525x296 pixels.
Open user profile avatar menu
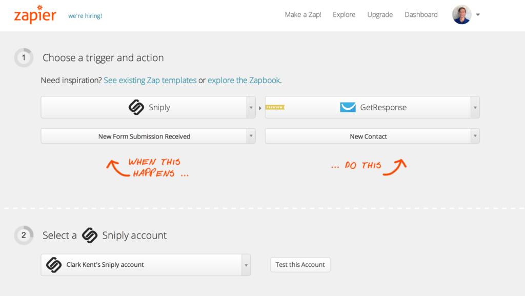461,15
